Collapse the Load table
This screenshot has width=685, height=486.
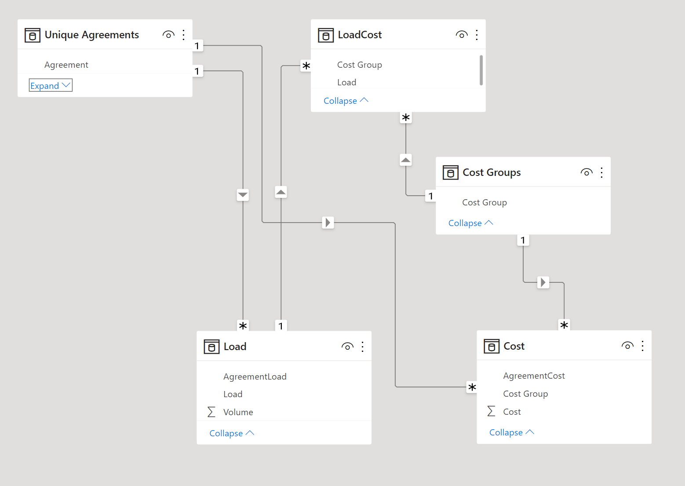232,433
